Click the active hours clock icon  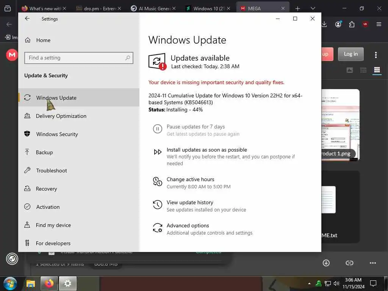[x=157, y=181]
